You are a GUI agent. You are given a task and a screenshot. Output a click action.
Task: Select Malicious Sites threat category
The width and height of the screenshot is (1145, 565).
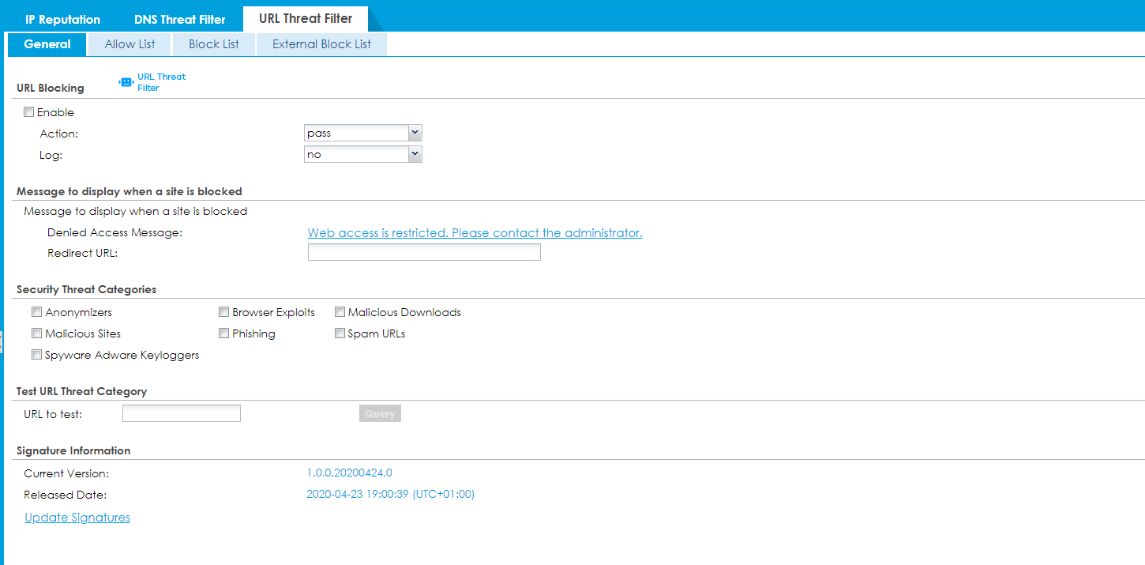36,333
